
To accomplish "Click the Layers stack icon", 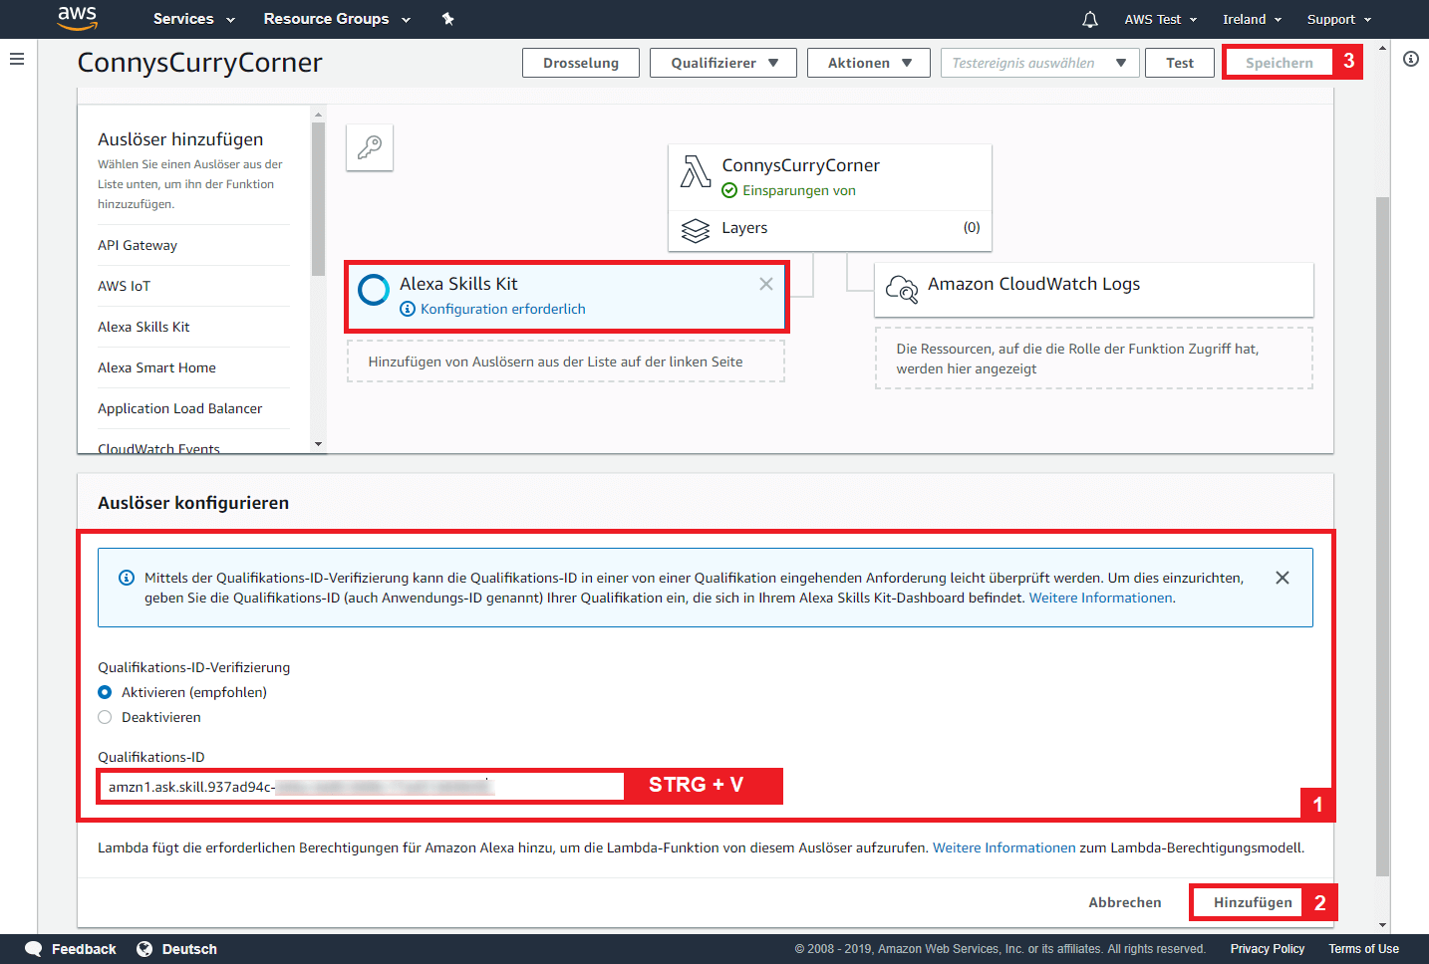I will (x=696, y=230).
